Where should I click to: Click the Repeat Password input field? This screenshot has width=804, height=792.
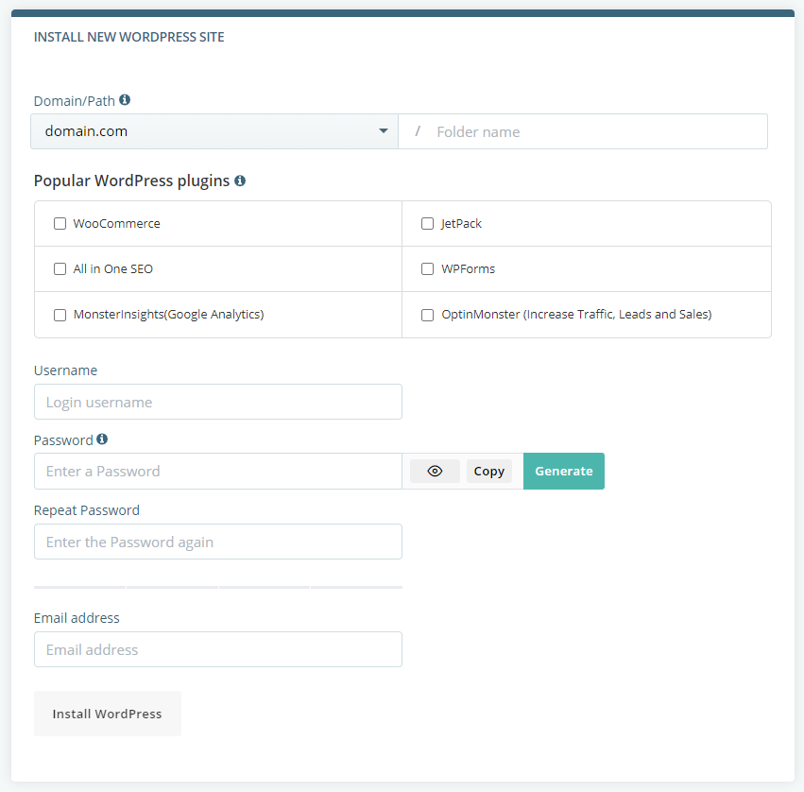(x=217, y=542)
